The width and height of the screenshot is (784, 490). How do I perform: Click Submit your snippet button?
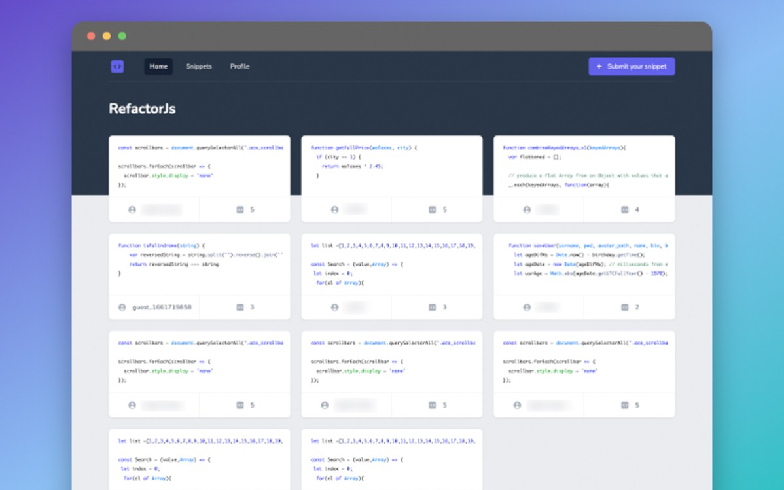tap(632, 67)
